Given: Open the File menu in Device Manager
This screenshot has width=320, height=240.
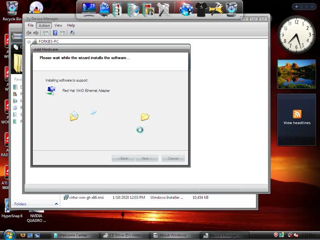Looking at the screenshot, I should click(31, 25).
